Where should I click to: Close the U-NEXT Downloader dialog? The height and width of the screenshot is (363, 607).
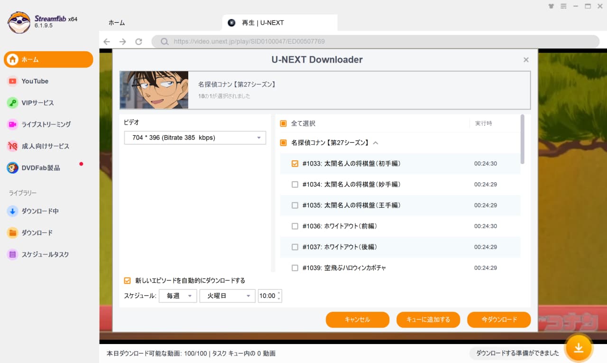(526, 60)
